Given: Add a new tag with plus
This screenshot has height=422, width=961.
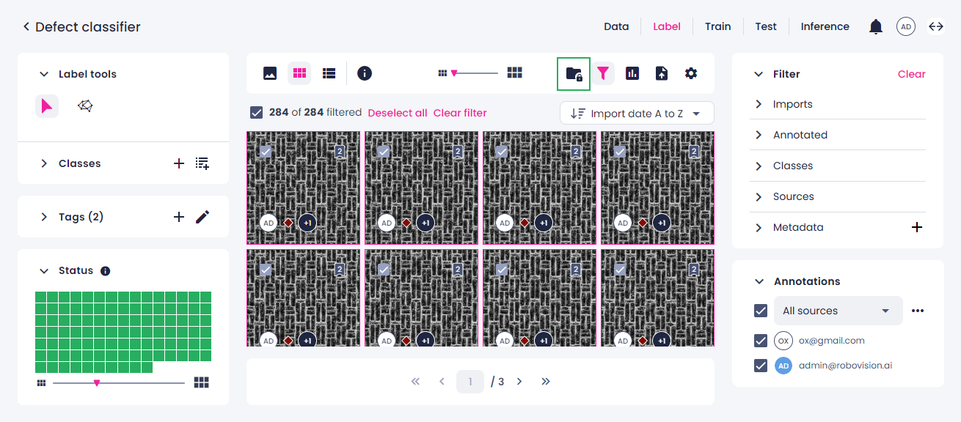Looking at the screenshot, I should pyautogui.click(x=179, y=217).
